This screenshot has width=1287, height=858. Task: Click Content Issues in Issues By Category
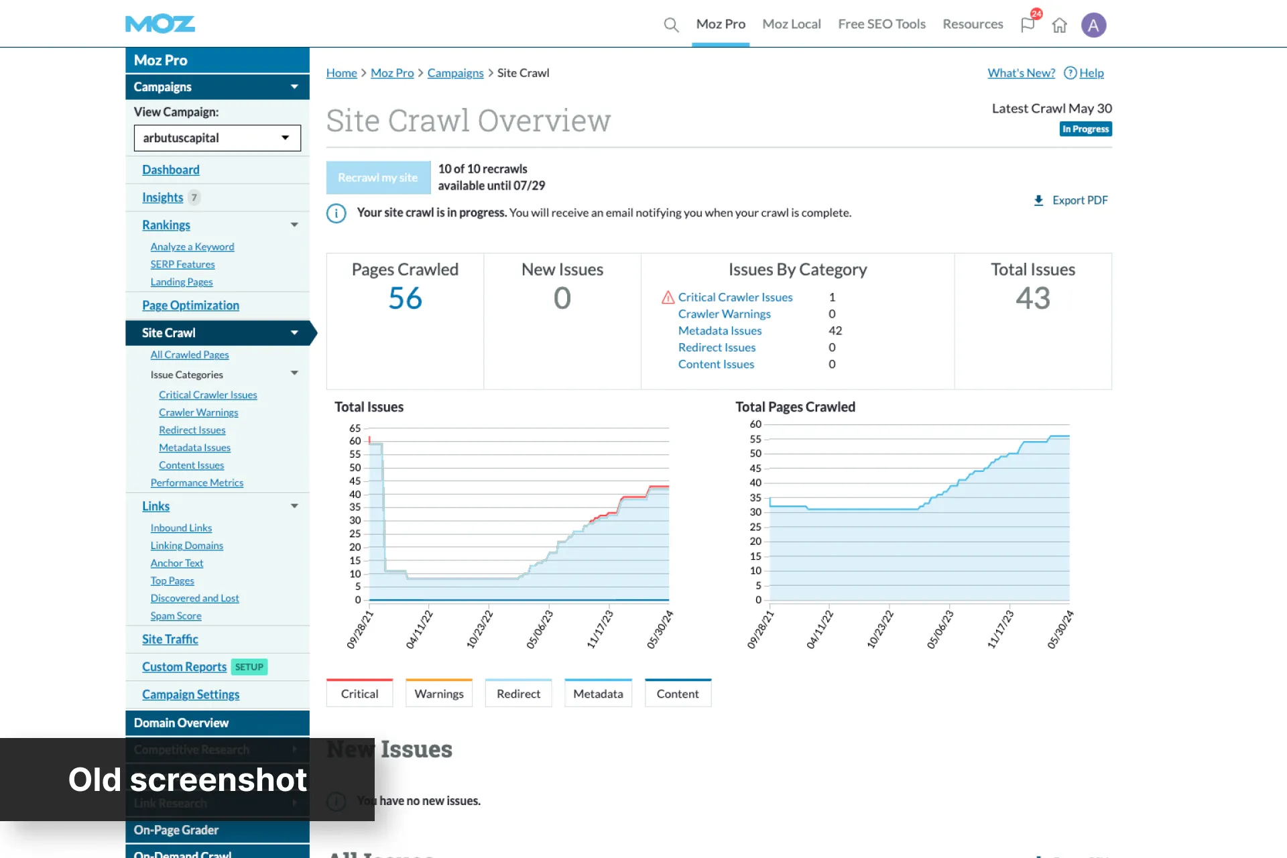716,364
